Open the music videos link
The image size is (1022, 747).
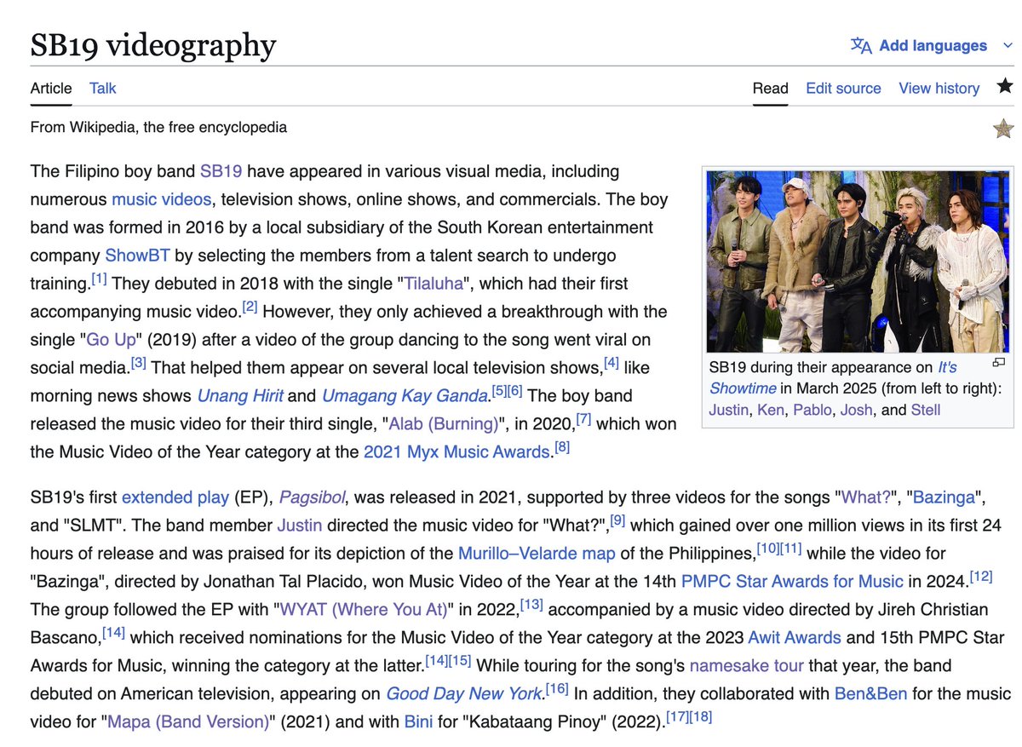161,199
